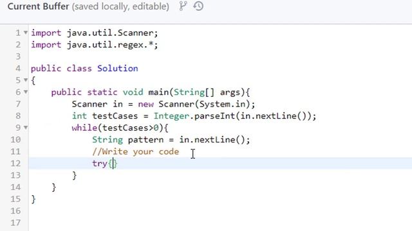
Task: Click 'import java.util.regex.*;' on line 2
Action: click(95, 45)
